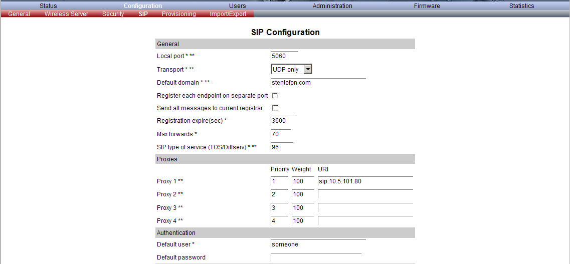Open the Status menu tab
Viewport: 570px width, 264px height.
48,6
